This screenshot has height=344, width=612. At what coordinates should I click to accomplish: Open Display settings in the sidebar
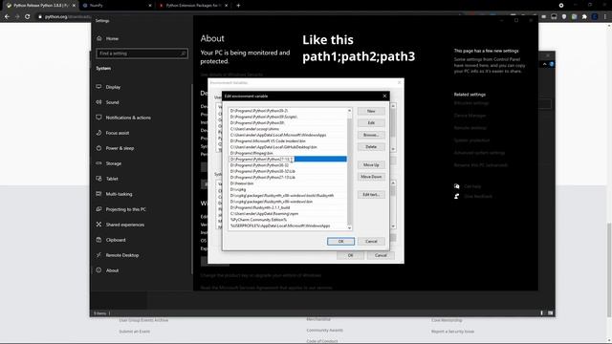click(113, 87)
